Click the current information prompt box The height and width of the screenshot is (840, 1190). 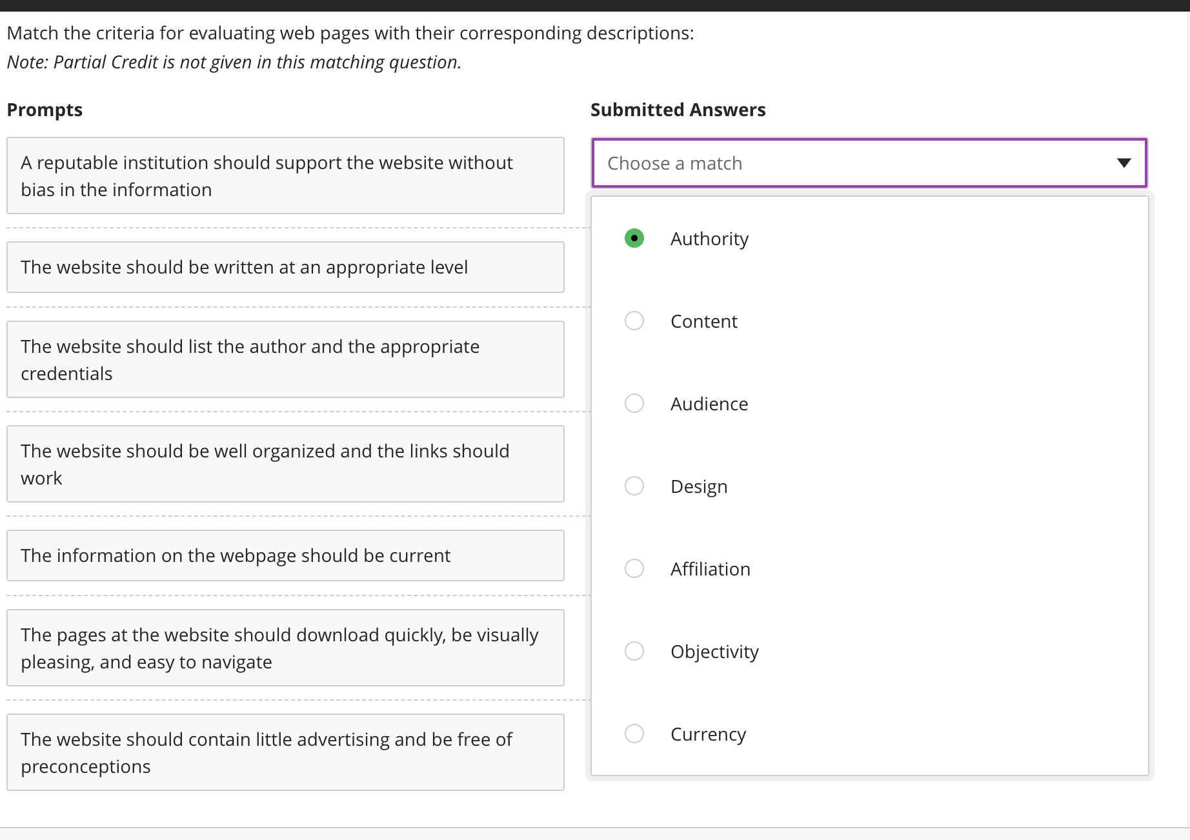[x=285, y=555]
